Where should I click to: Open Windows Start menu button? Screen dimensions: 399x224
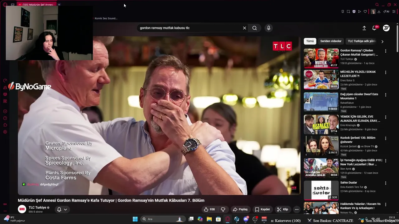click(135, 219)
